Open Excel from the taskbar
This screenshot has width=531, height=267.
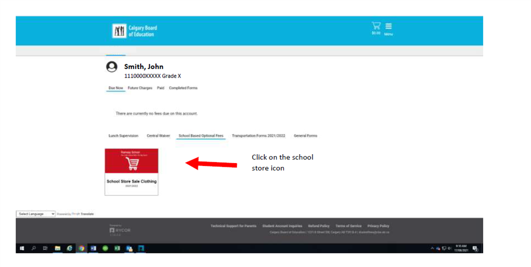pos(117,248)
